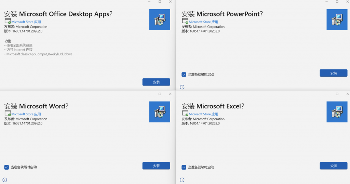Minimize the PowerPoint installer window
The width and height of the screenshot is (350, 184).
pyautogui.click(x=326, y=2)
